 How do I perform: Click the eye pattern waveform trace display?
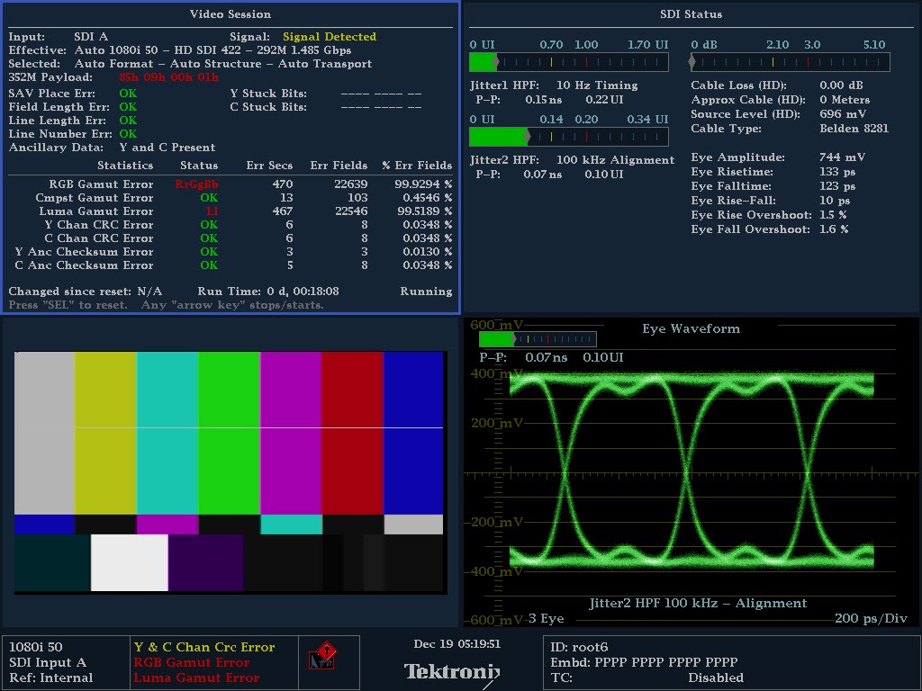pos(691,471)
